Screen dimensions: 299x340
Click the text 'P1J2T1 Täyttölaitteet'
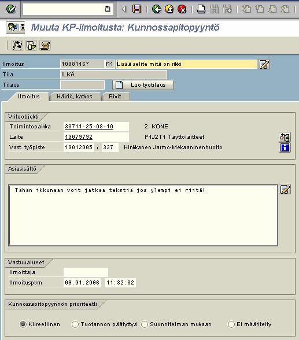pos(174,137)
